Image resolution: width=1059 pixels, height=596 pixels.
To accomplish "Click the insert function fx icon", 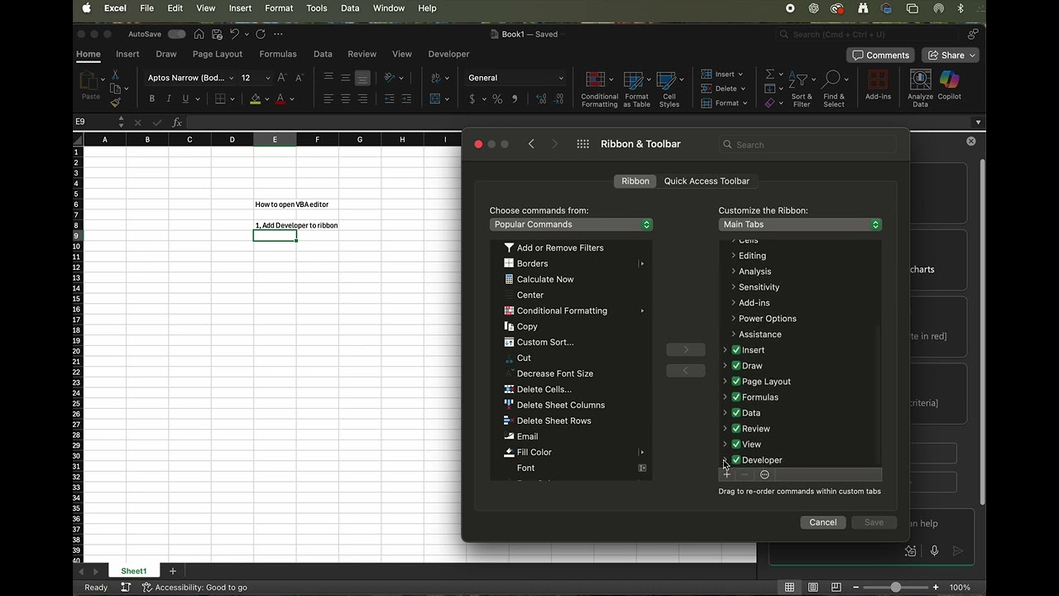I will (177, 123).
